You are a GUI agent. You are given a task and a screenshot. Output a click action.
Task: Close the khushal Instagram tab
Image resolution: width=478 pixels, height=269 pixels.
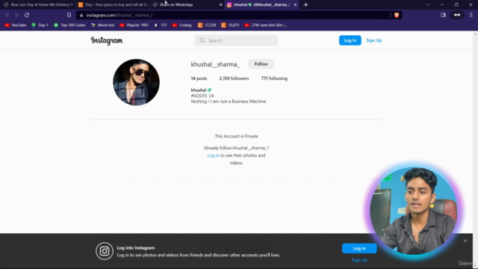[295, 4]
